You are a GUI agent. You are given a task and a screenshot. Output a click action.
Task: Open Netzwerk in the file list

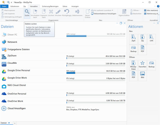pyautogui.click(x=63, y=42)
